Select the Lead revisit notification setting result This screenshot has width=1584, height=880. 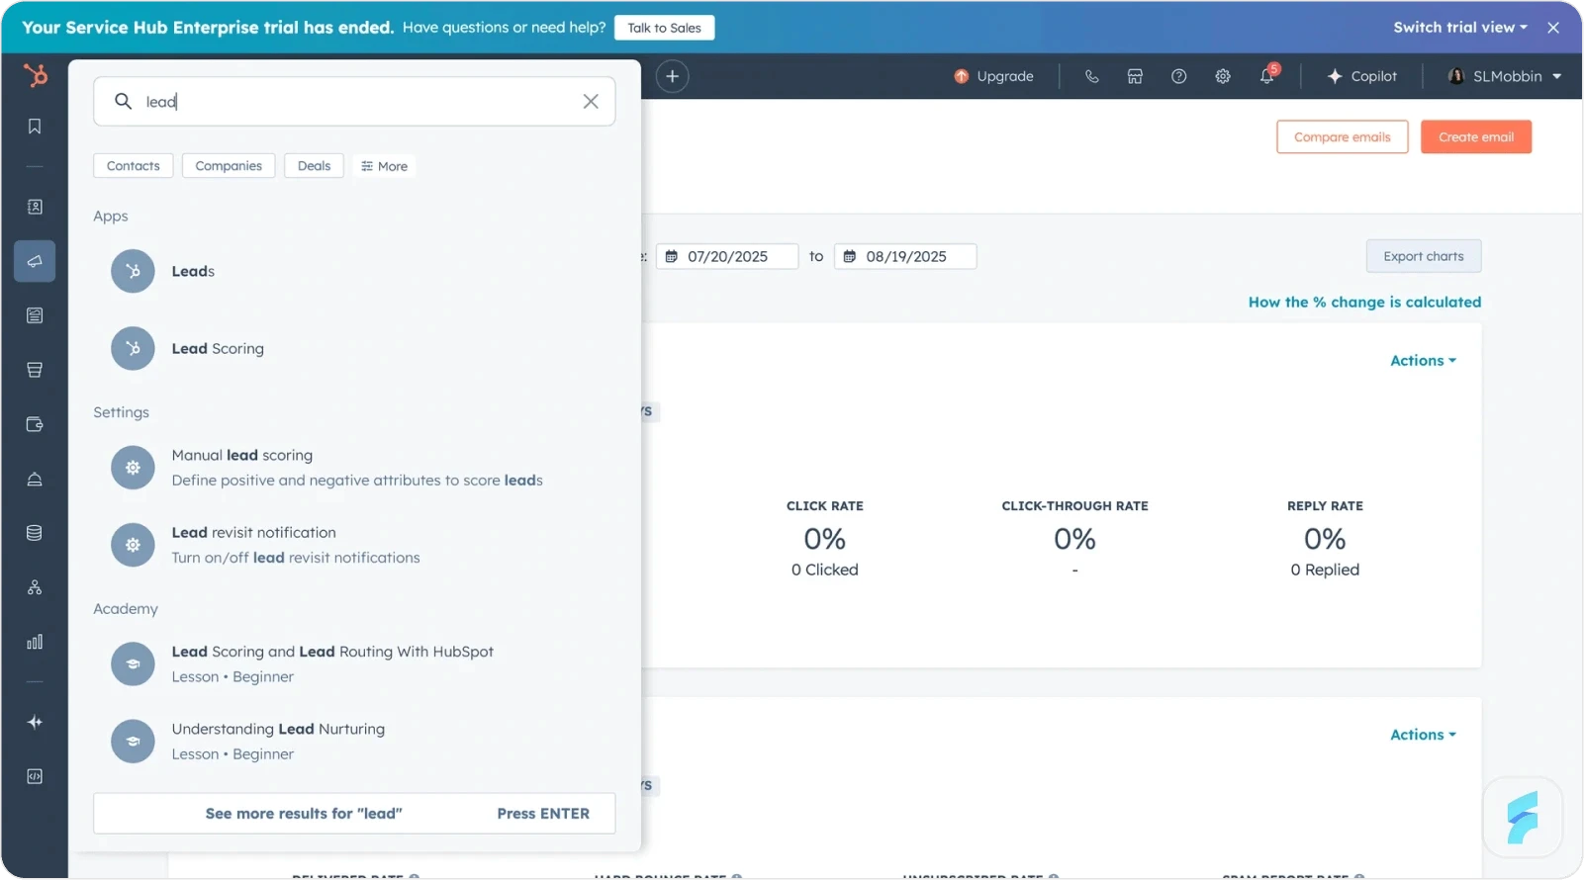click(354, 545)
